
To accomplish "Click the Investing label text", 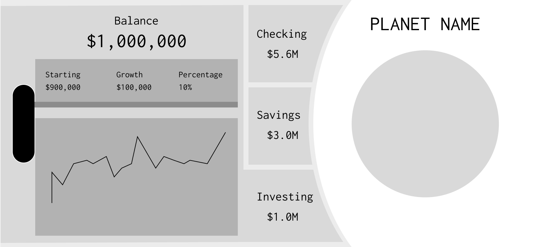I will click(285, 197).
